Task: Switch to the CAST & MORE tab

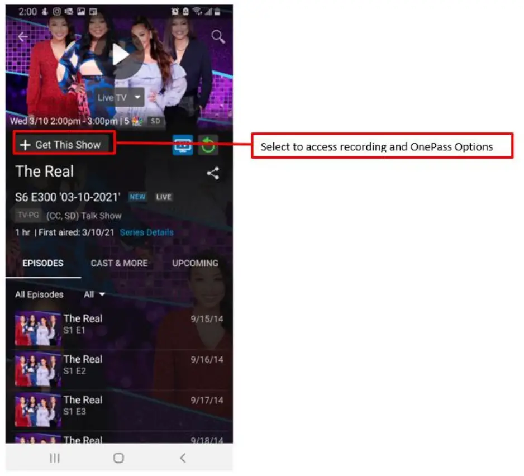Action: [119, 263]
